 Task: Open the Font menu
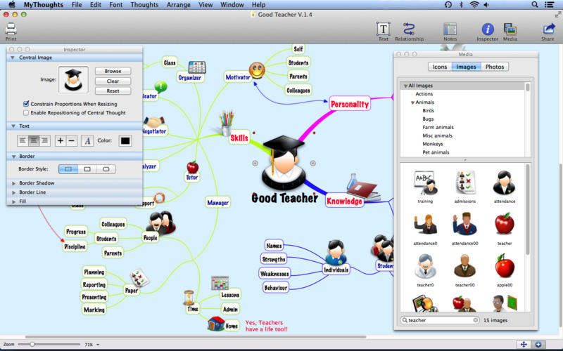(116, 5)
